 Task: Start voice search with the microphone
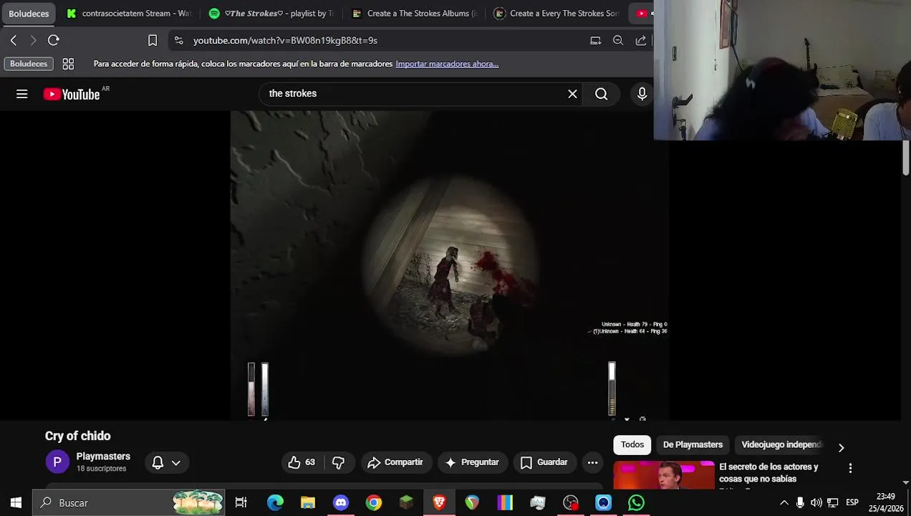click(642, 94)
